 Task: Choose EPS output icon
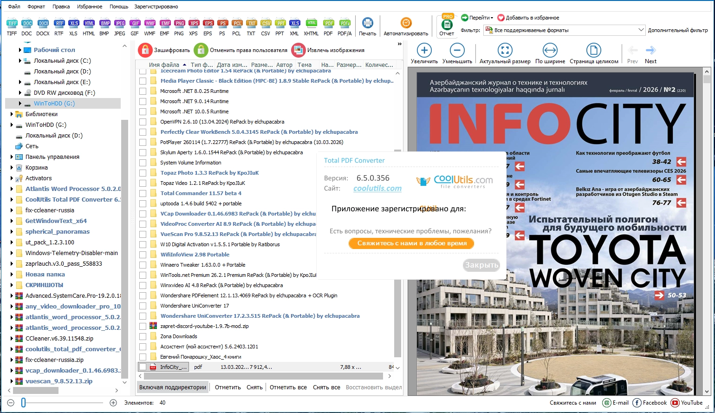(x=208, y=27)
